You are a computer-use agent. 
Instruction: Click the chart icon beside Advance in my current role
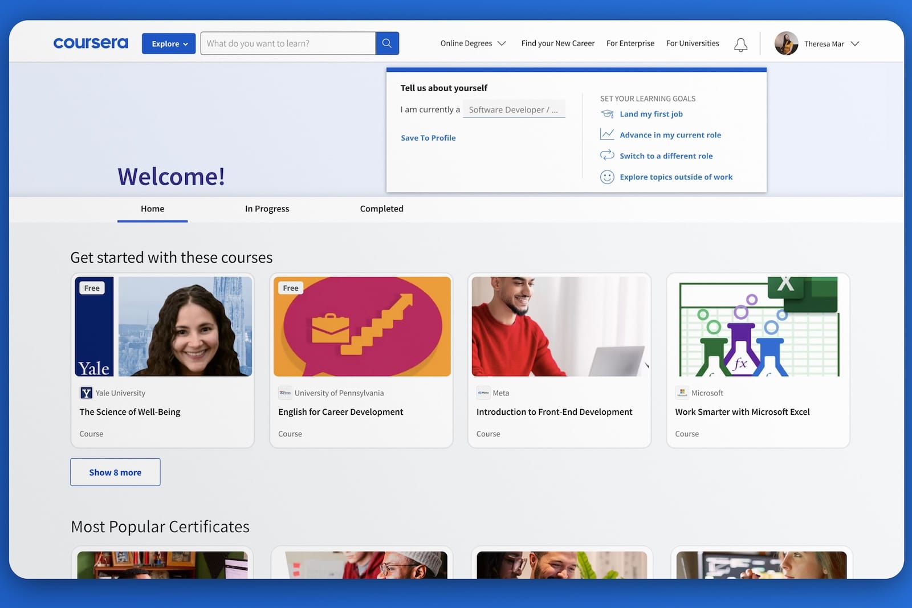coord(606,134)
